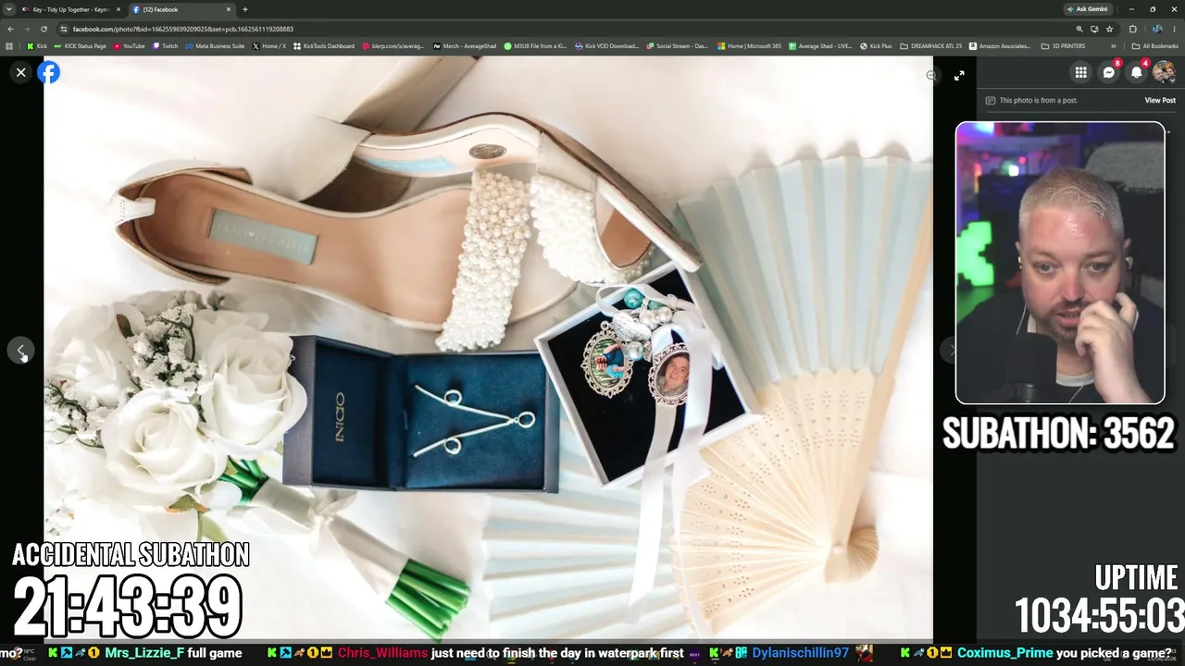This screenshot has width=1185, height=666.
Task: Open the All Bookmarks folder
Action: tap(1154, 46)
